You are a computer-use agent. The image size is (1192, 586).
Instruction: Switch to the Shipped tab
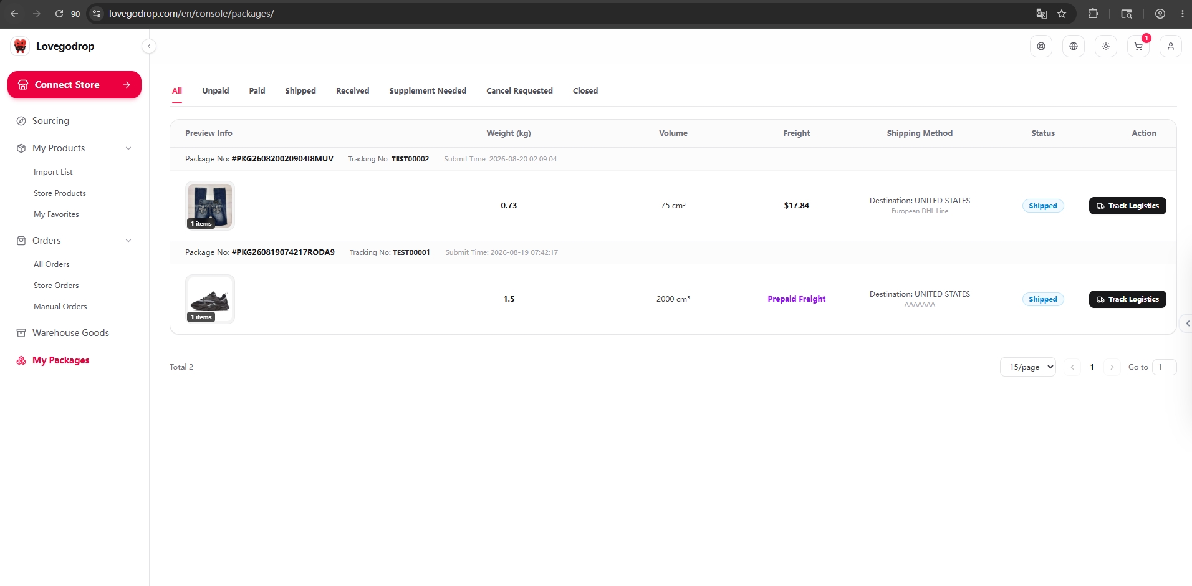coord(300,91)
